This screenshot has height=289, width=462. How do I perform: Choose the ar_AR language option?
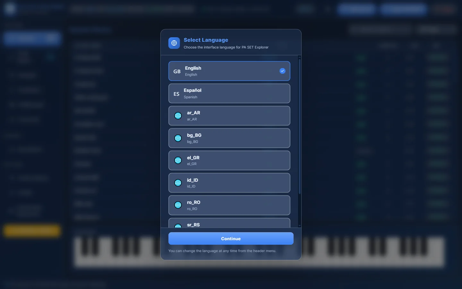tap(229, 116)
